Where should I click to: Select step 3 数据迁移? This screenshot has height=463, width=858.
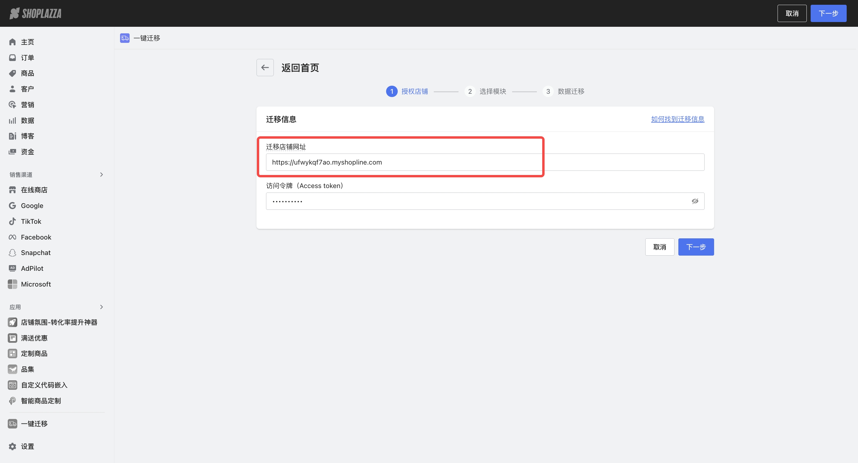[564, 91]
